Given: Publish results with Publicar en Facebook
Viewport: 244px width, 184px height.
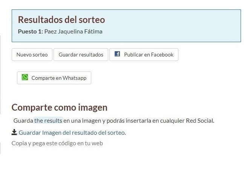Looking at the screenshot, I should coord(144,55).
